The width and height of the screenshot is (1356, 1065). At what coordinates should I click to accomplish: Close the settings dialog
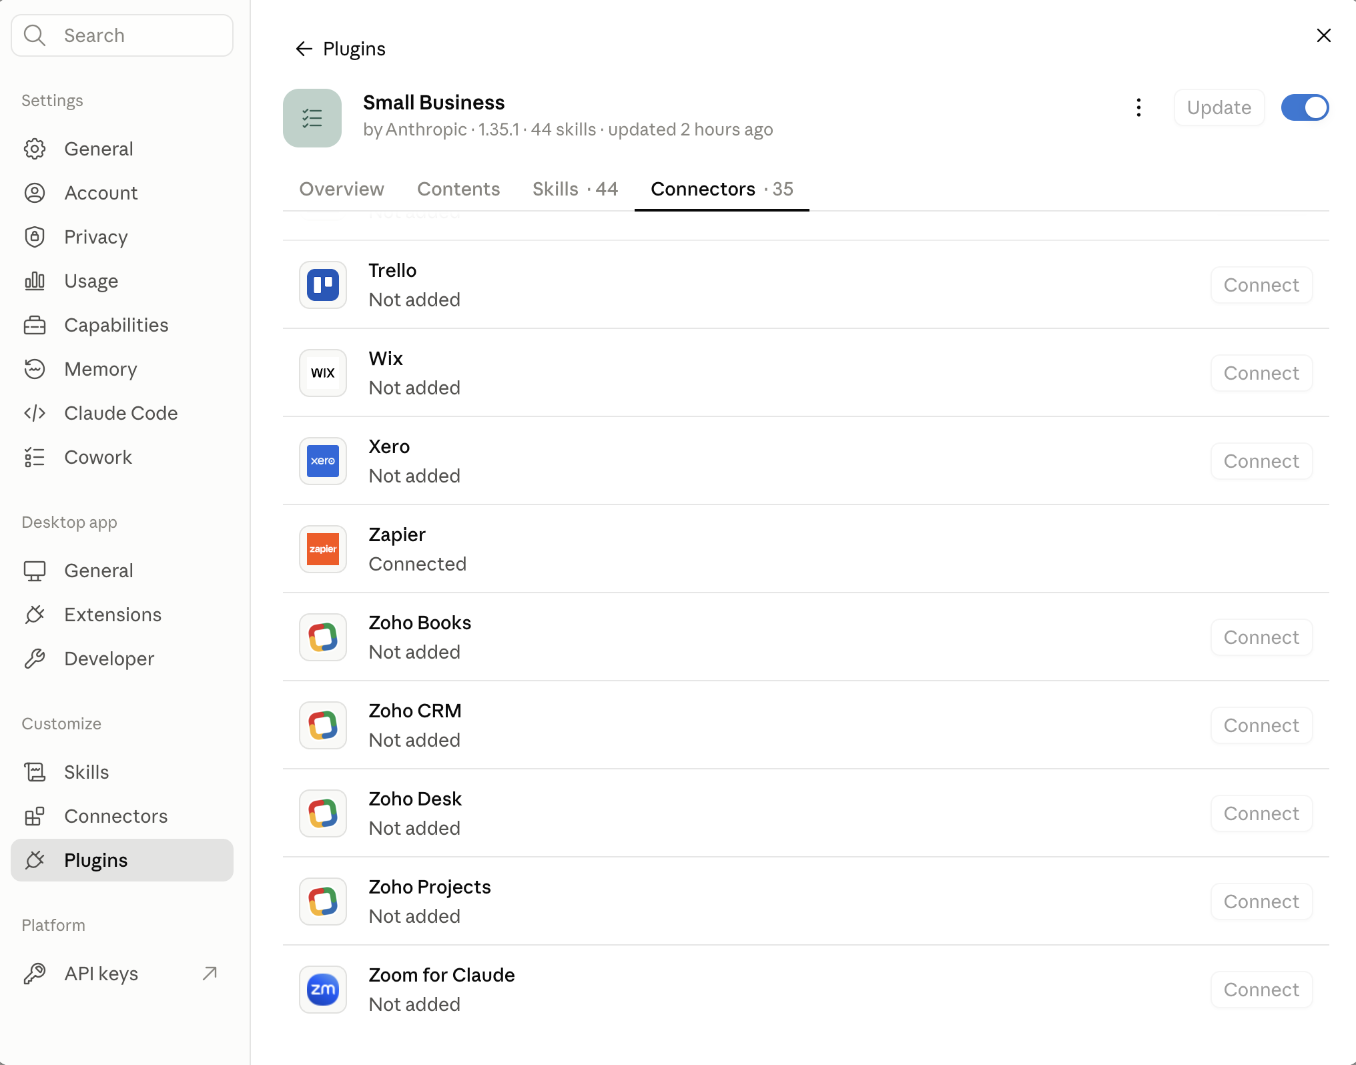[1324, 35]
